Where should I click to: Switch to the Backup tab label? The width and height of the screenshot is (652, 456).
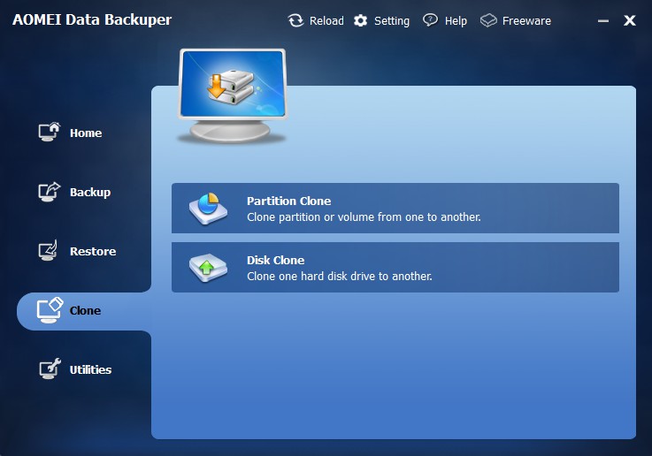pos(90,193)
